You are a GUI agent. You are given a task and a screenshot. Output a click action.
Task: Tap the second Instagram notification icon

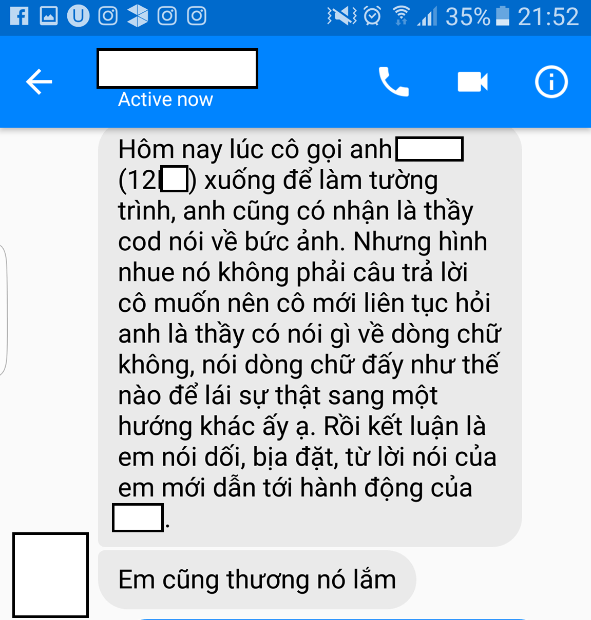click(167, 16)
